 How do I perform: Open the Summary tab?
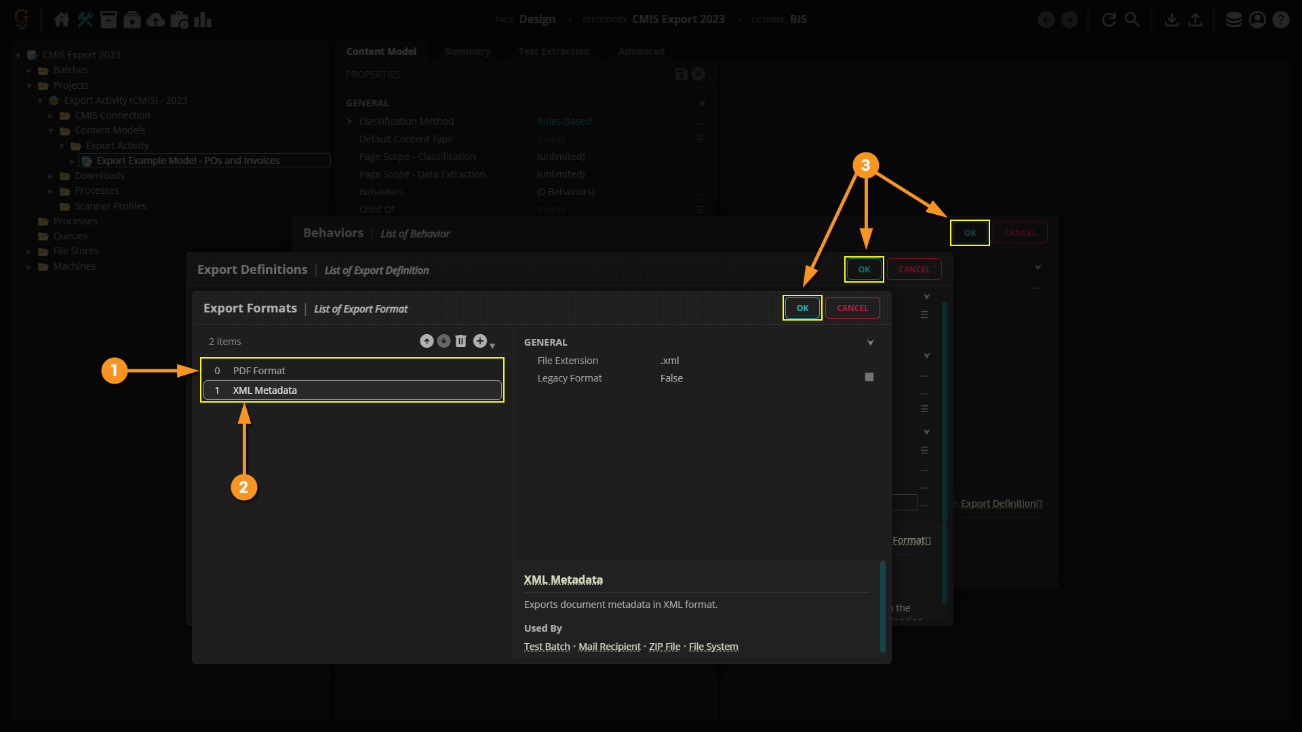(x=467, y=52)
